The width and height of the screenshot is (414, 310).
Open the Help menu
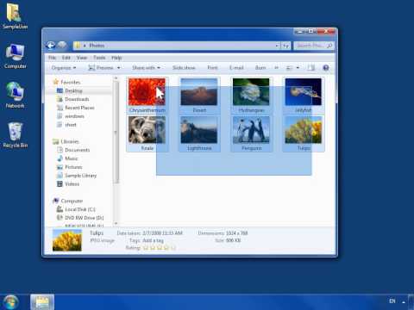pos(116,58)
